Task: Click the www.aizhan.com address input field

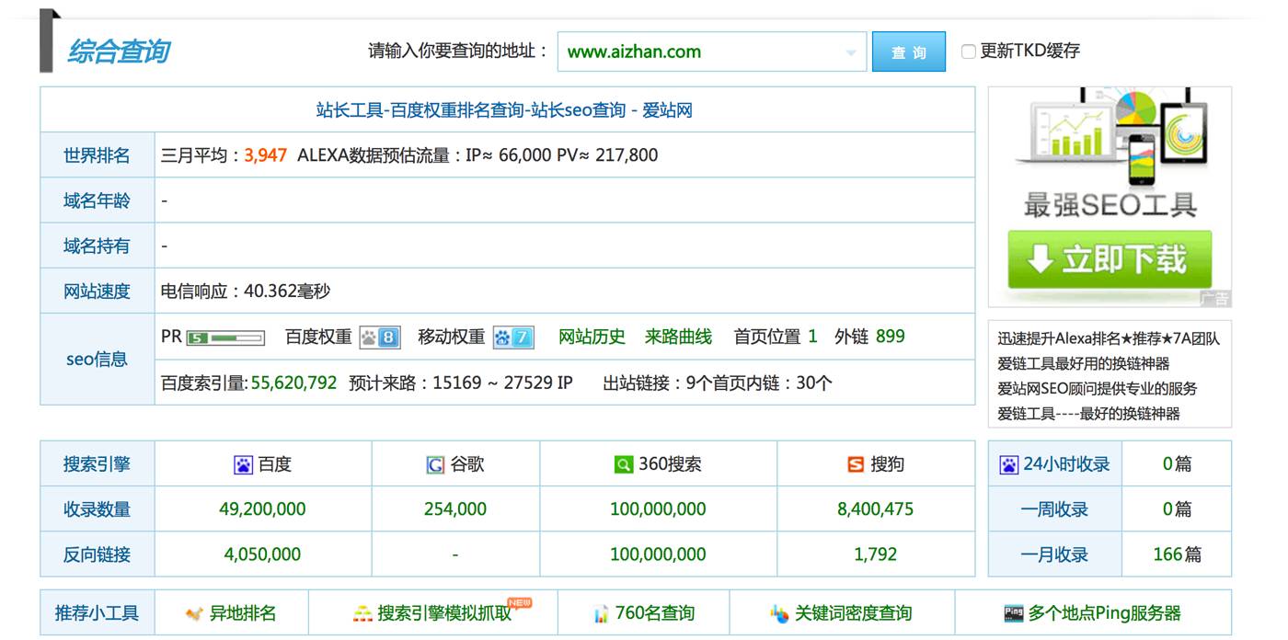Action: (x=699, y=52)
